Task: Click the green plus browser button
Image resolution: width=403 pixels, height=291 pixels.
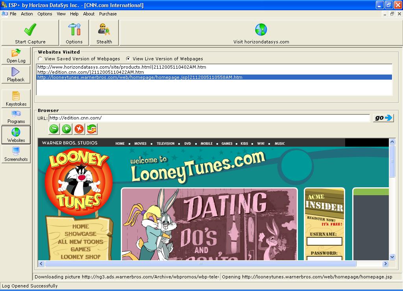Action: pyautogui.click(x=67, y=129)
